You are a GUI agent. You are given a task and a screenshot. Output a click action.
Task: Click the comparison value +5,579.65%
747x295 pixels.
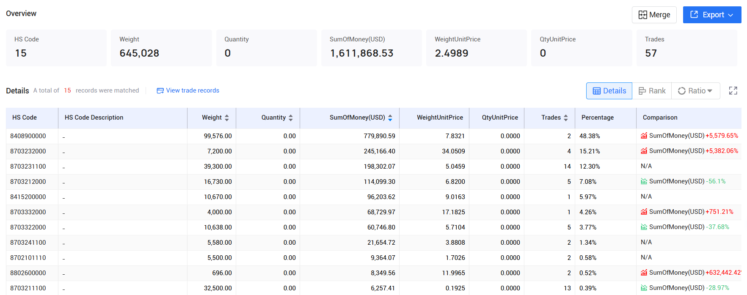pyautogui.click(x=722, y=136)
